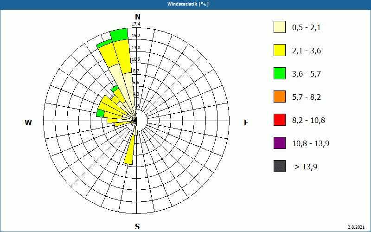Click the 15,2 radial axis label

[136, 36]
